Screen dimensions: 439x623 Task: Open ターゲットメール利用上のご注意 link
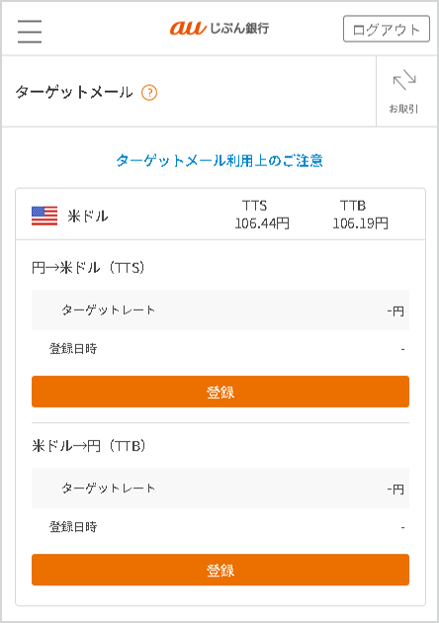point(219,160)
